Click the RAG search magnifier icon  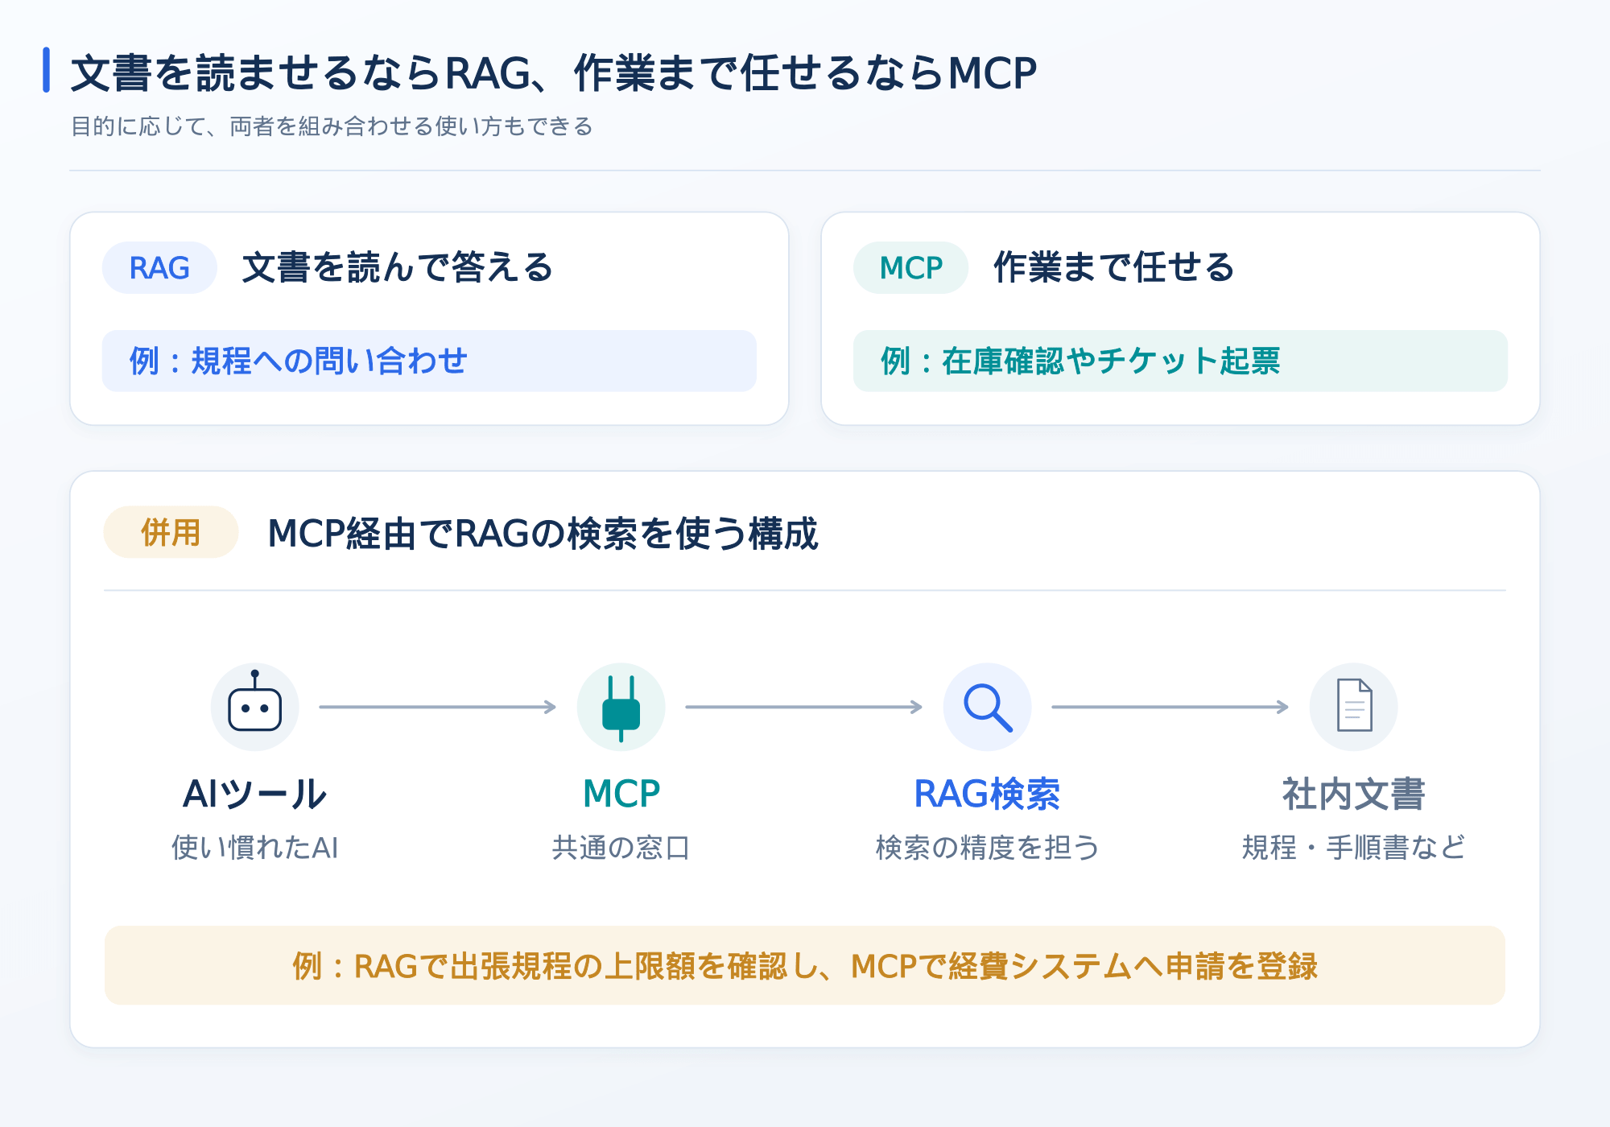point(987,707)
